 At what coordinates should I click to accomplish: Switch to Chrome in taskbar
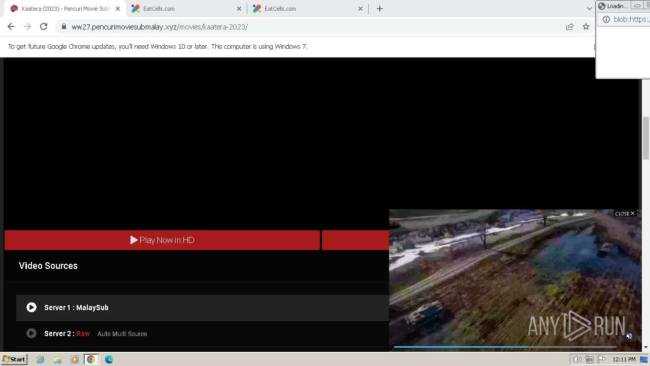pos(91,359)
